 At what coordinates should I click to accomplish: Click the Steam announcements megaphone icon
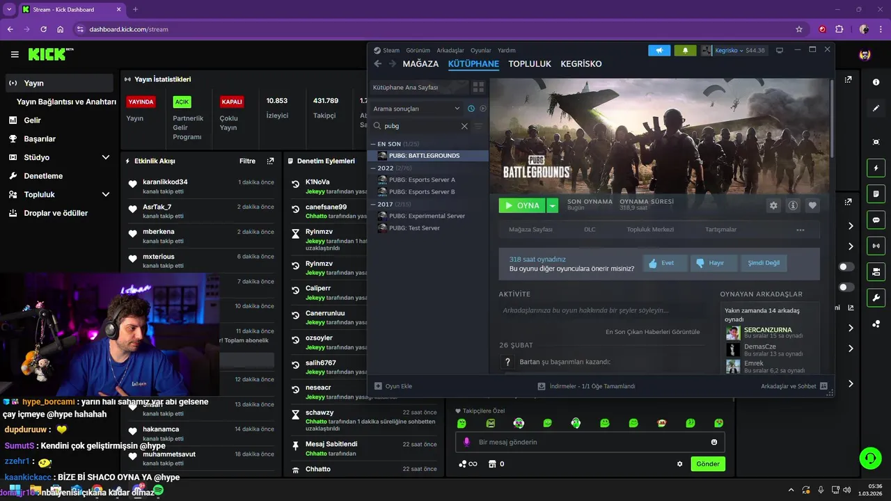coord(659,50)
